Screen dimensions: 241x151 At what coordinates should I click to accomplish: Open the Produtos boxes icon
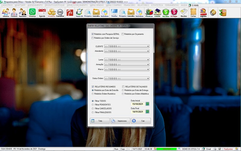click(x=52, y=13)
